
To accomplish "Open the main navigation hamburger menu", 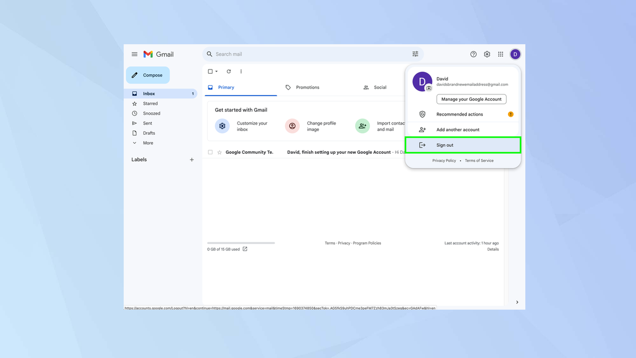I will click(134, 54).
